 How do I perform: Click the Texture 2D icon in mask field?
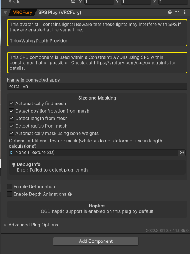pyautogui.click(x=12, y=153)
